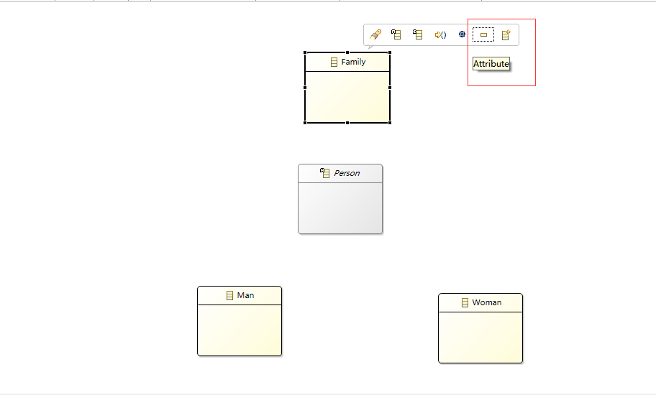Screen dimensions: 656x395
Task: Click the class icon beside Woman label
Action: click(465, 303)
